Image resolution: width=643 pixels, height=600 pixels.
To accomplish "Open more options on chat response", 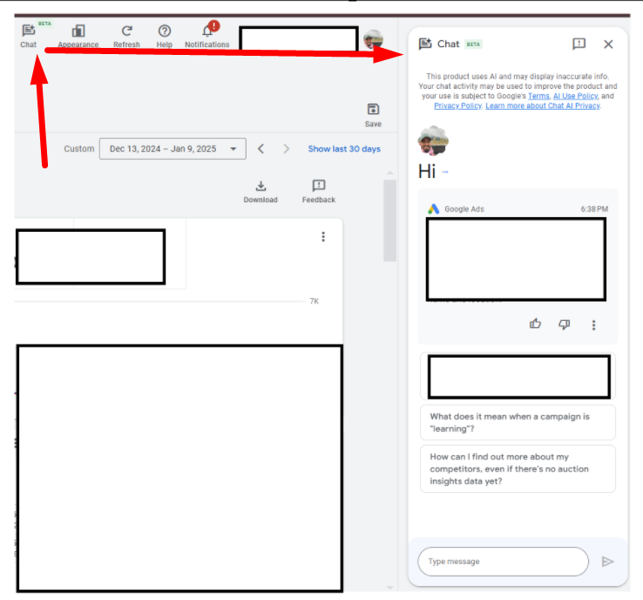I will click(x=594, y=324).
